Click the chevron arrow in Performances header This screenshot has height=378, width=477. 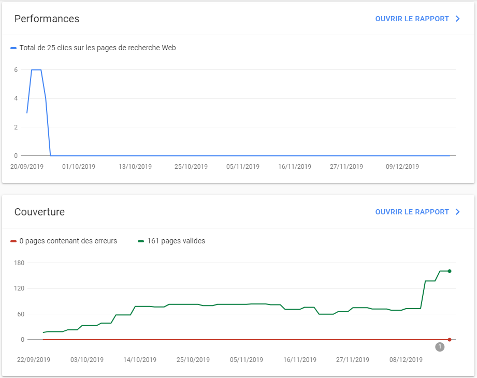coord(458,19)
